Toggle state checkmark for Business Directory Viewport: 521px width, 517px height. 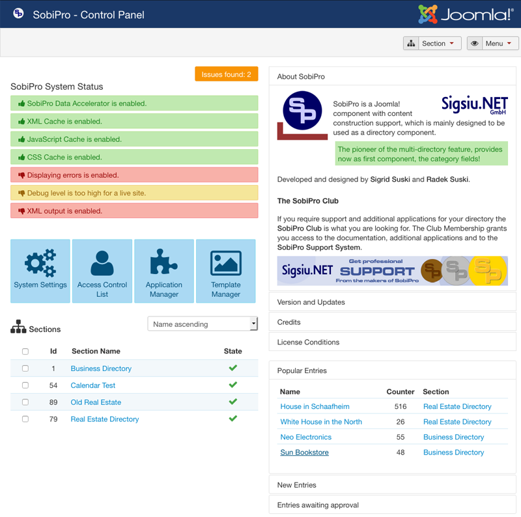click(x=232, y=368)
